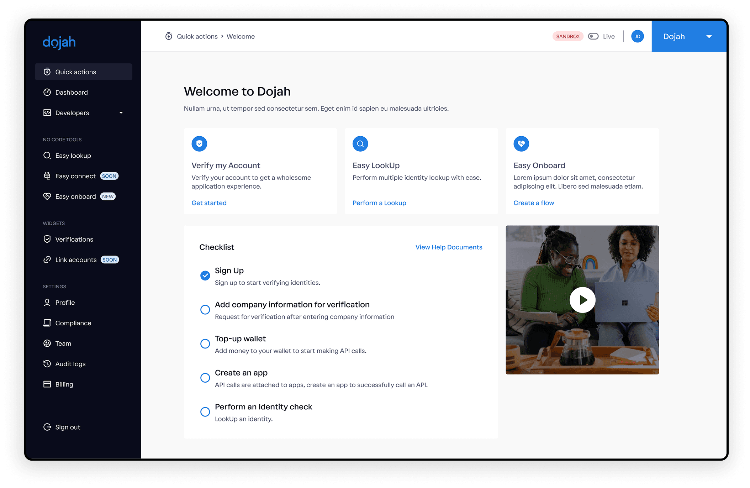The image size is (750, 488).
Task: Click the Billing card icon
Action: 47,384
